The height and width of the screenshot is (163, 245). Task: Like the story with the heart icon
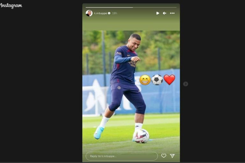click(164, 156)
